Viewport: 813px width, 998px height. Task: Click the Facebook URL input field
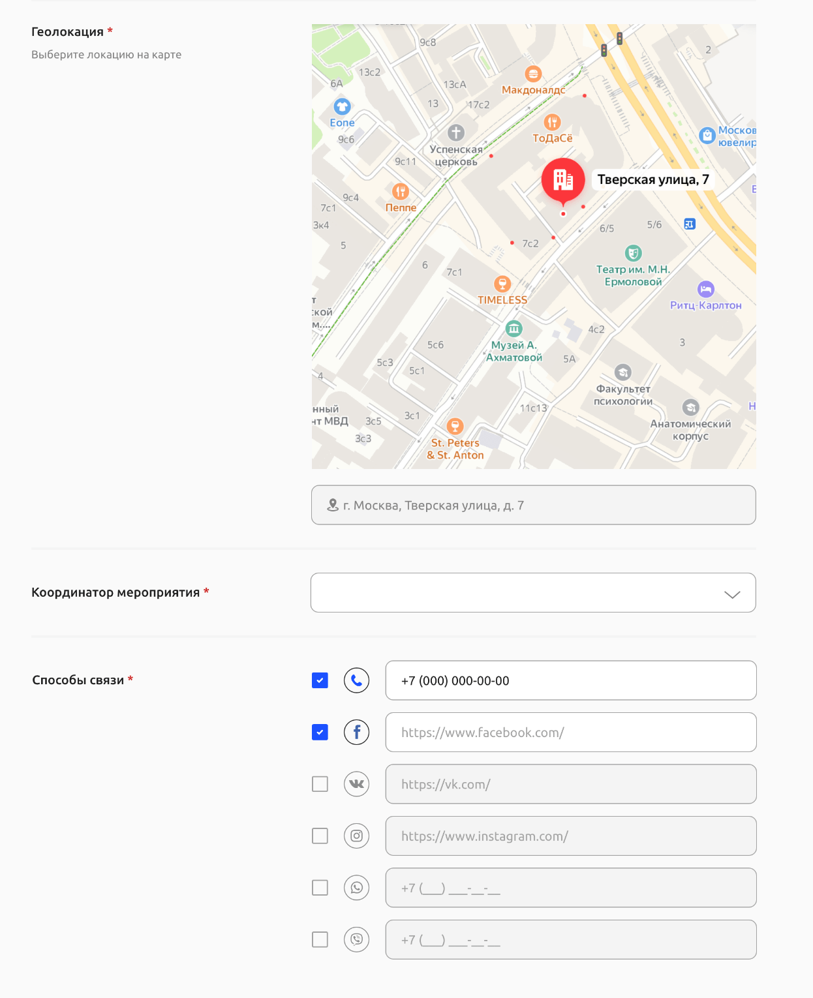click(x=571, y=733)
